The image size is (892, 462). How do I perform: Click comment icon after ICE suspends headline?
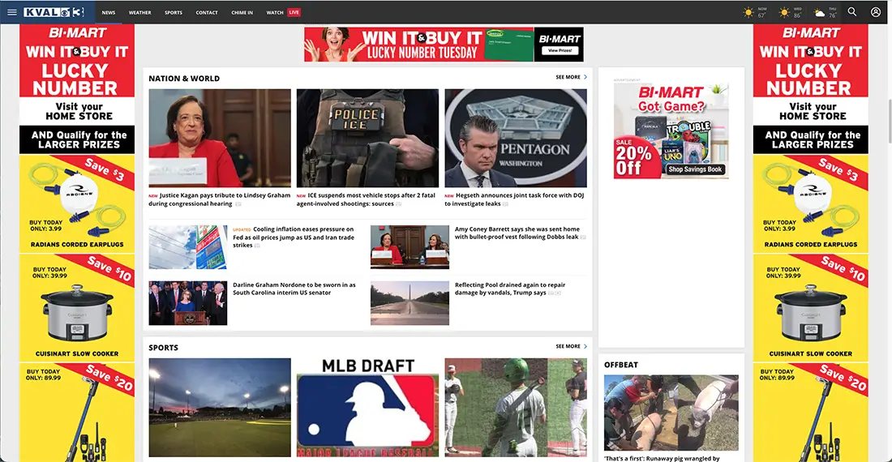pyautogui.click(x=399, y=204)
